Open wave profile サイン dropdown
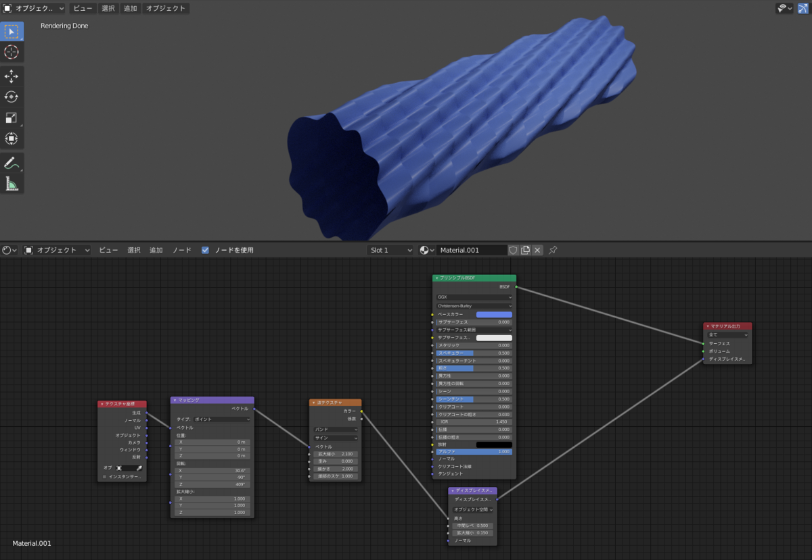The image size is (812, 560). pyautogui.click(x=336, y=438)
